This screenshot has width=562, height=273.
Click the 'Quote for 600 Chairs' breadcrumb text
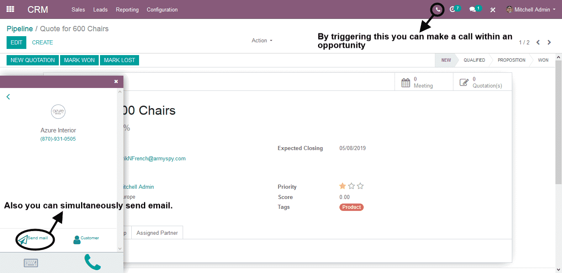74,29
